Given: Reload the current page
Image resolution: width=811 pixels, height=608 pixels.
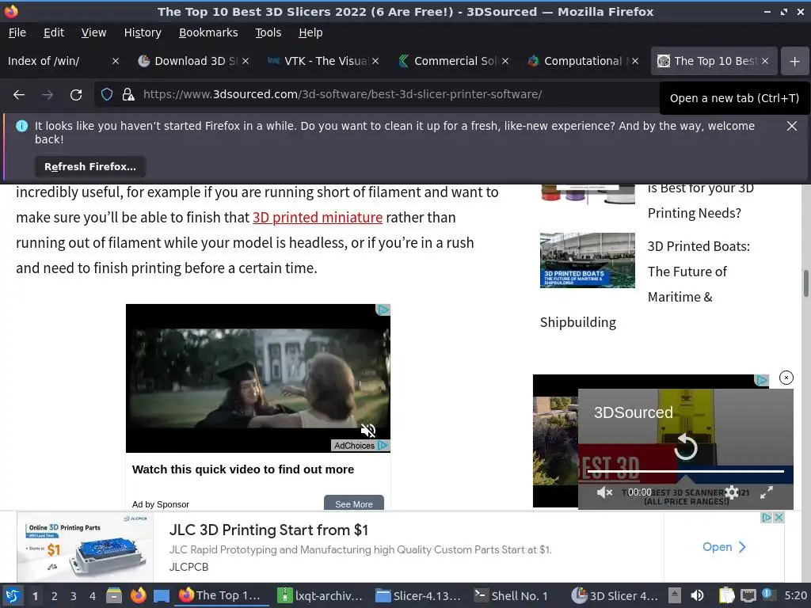Looking at the screenshot, I should tap(76, 95).
